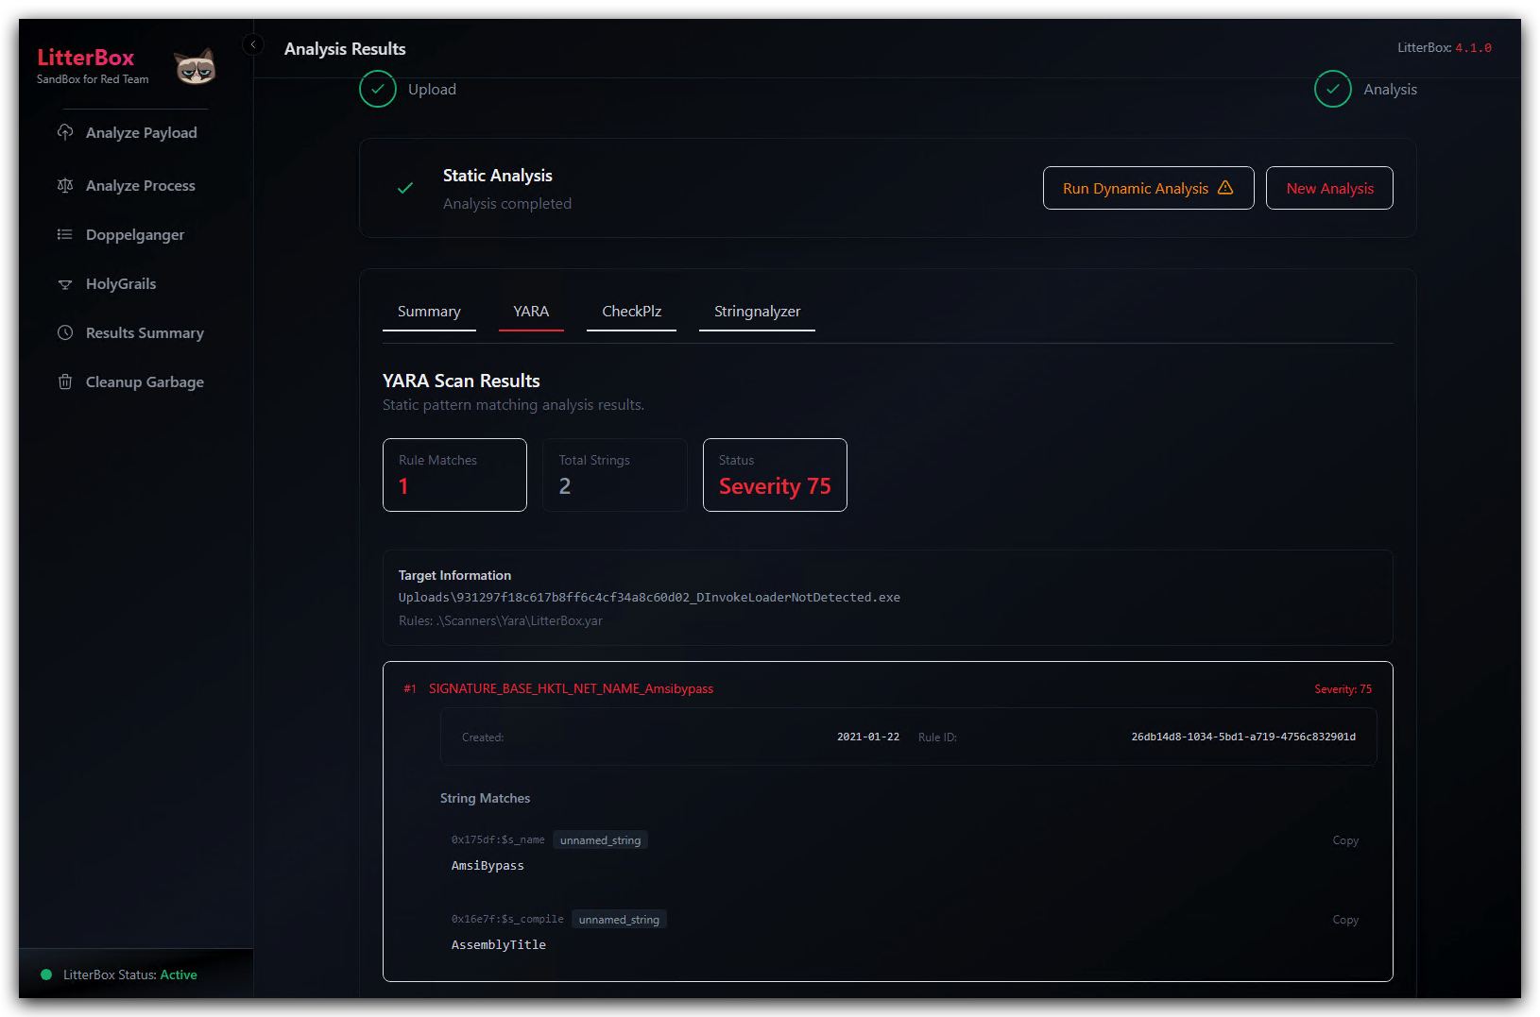
Task: Click the Rule ID value
Action: point(1243,737)
